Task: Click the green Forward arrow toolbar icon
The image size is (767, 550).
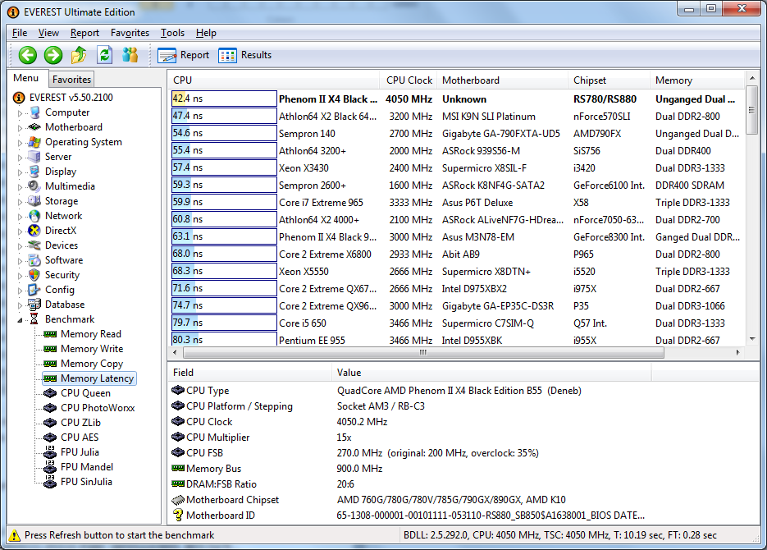Action: click(53, 55)
